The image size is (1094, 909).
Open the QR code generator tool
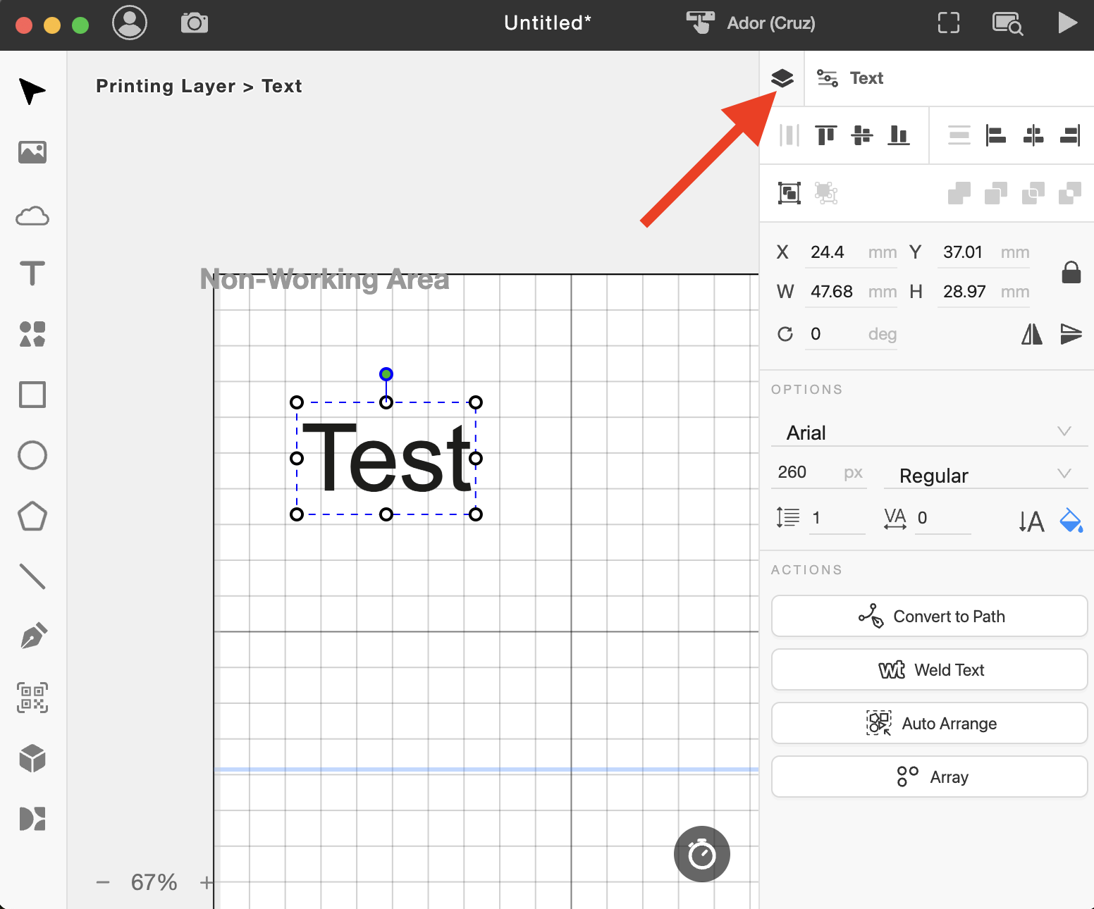point(32,698)
